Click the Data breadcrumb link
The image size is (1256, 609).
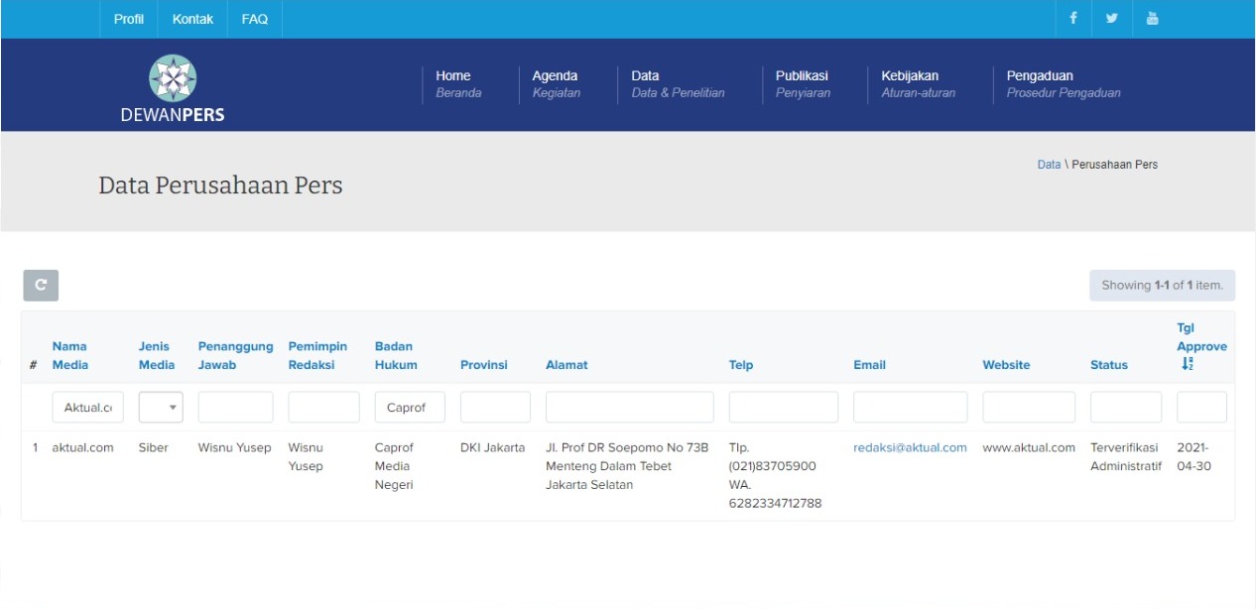1049,165
